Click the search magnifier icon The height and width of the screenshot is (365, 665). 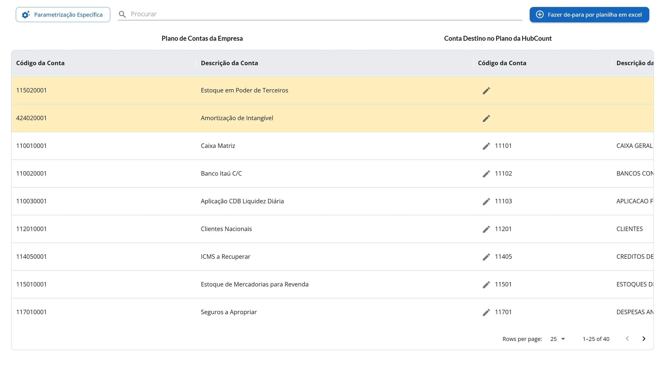point(122,14)
